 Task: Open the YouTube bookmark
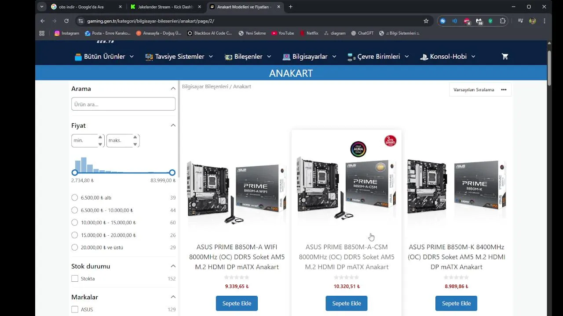(282, 33)
